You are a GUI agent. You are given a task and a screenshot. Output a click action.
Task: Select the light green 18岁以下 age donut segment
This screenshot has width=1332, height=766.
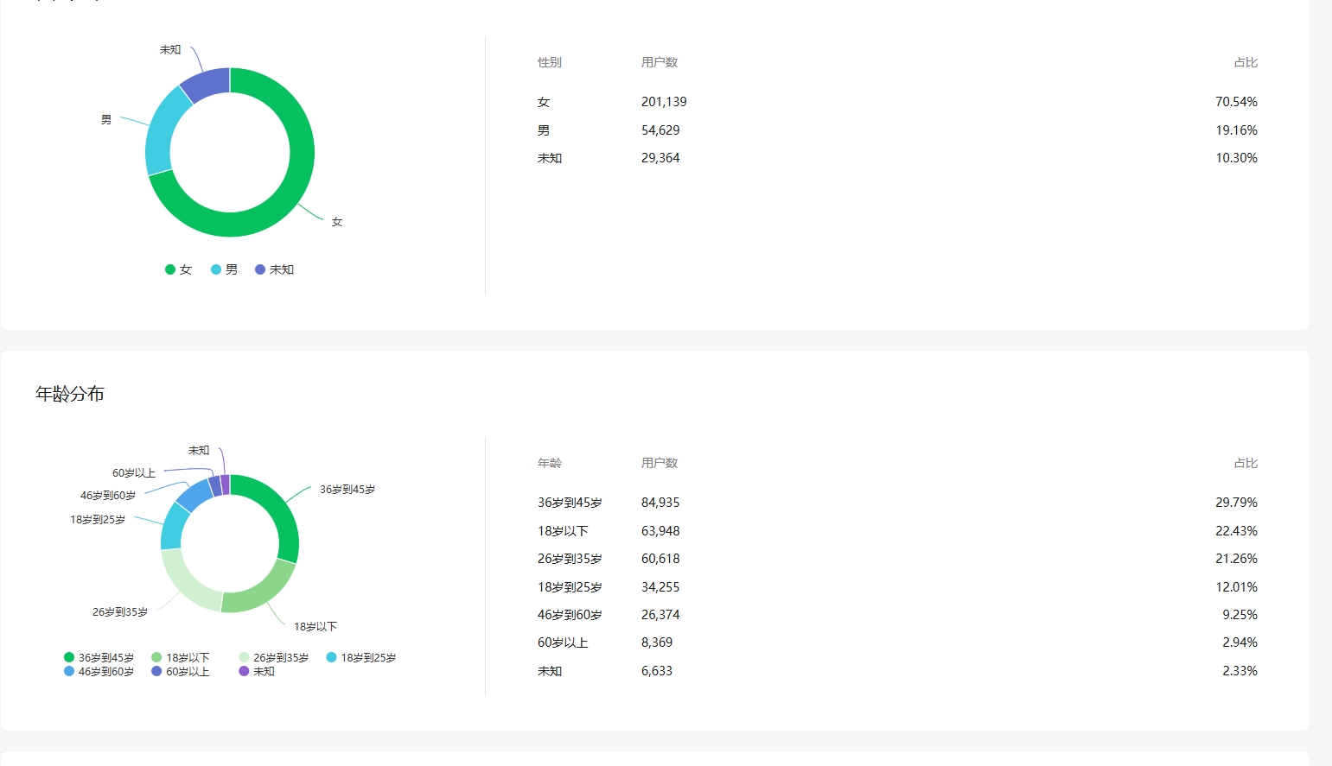pyautogui.click(x=259, y=592)
